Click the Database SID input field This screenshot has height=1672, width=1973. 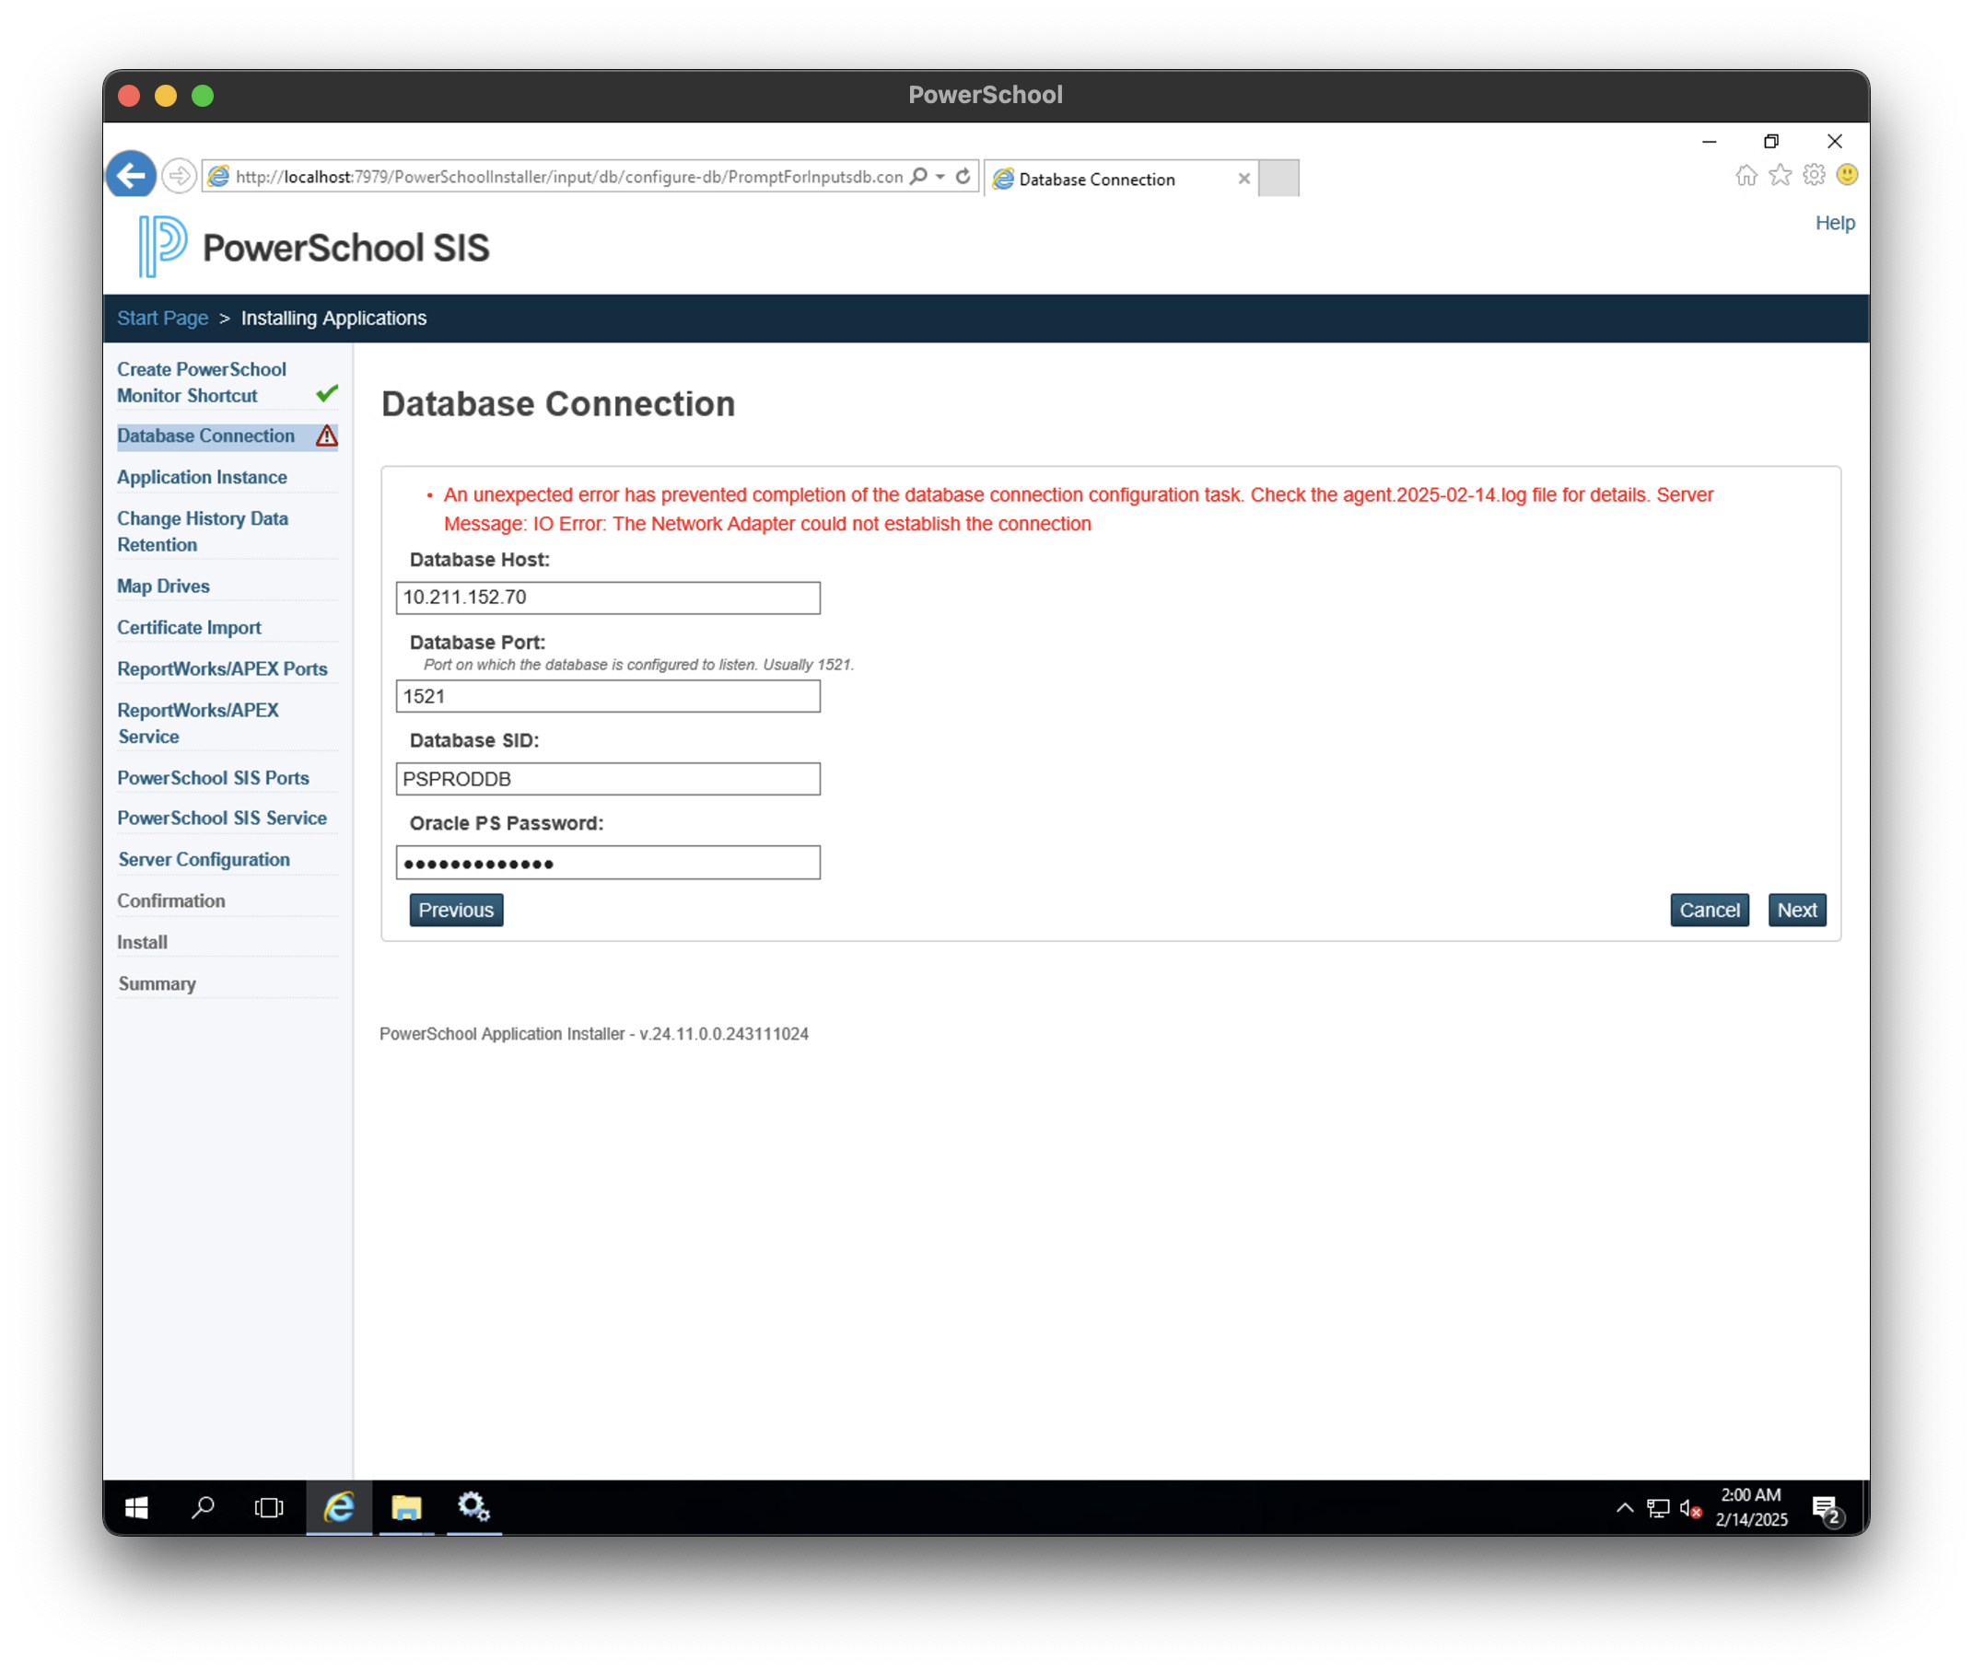(x=608, y=779)
